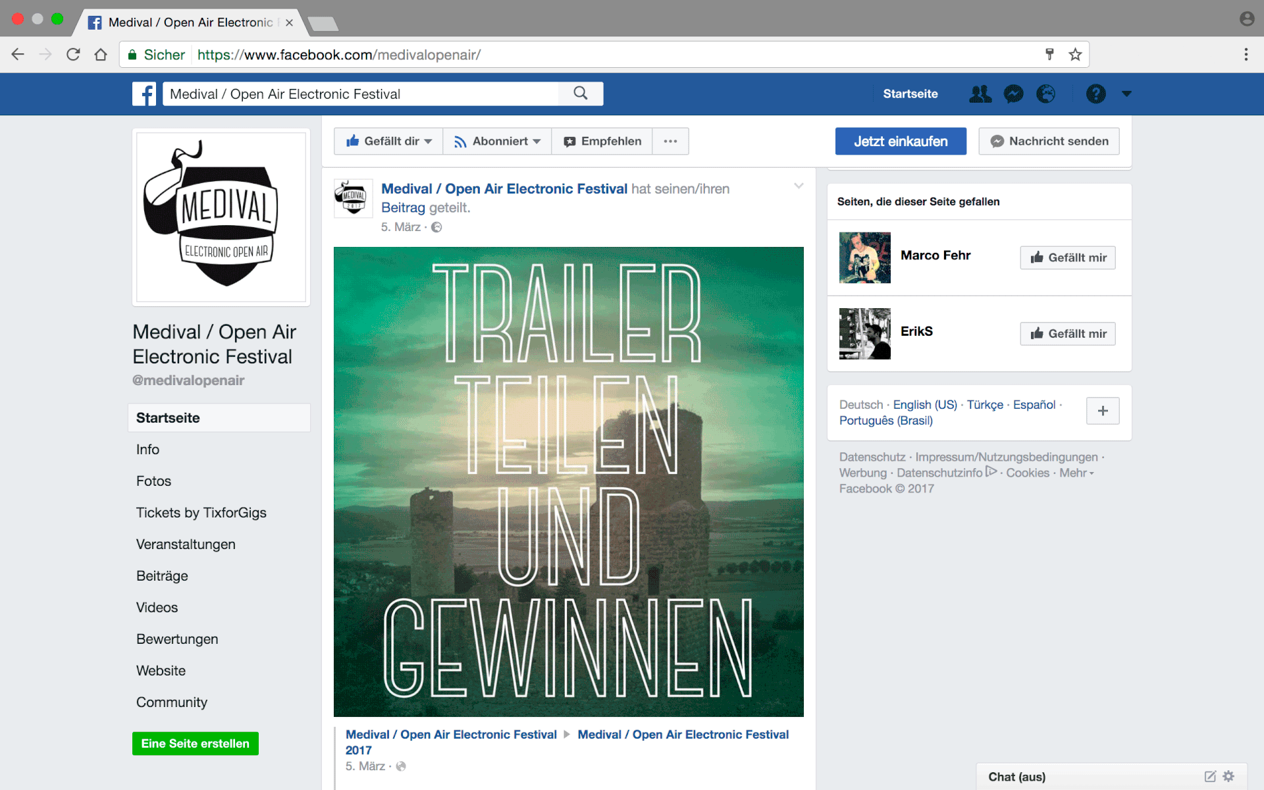Open the Gefällt dir dropdown
This screenshot has height=790, width=1264.
pos(388,142)
